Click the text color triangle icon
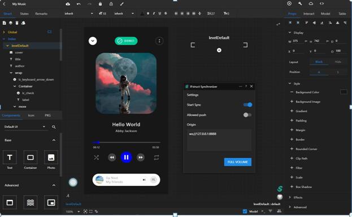The height and width of the screenshot is (217, 352). click(142, 14)
